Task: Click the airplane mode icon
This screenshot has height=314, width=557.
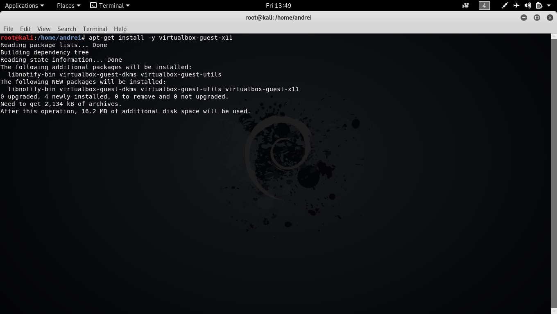Action: (516, 5)
